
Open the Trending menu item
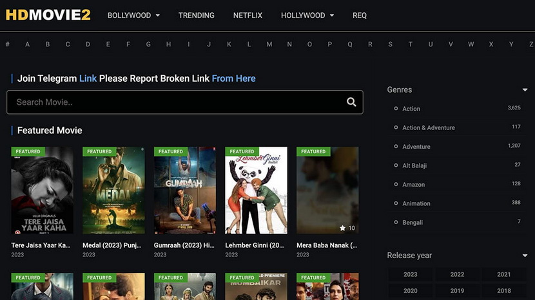[197, 15]
